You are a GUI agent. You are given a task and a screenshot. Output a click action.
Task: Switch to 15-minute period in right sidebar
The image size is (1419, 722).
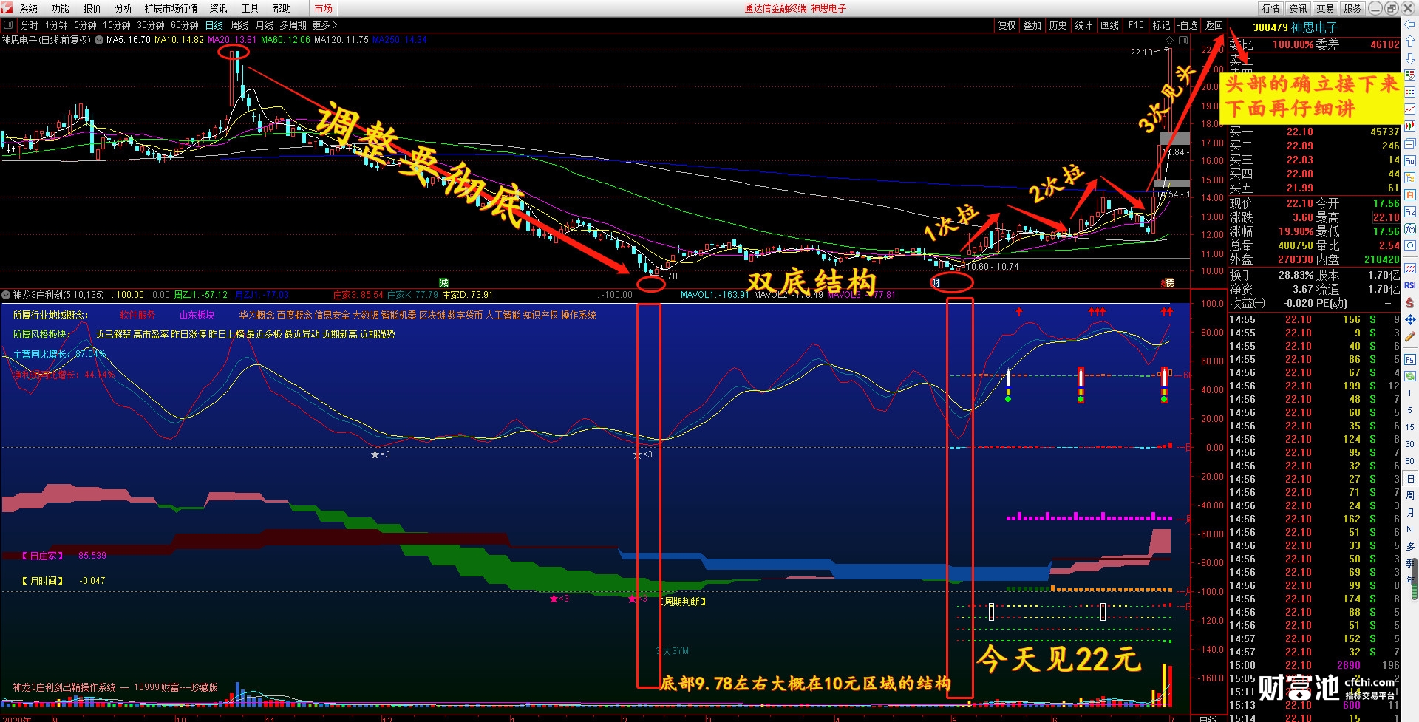(x=1410, y=427)
